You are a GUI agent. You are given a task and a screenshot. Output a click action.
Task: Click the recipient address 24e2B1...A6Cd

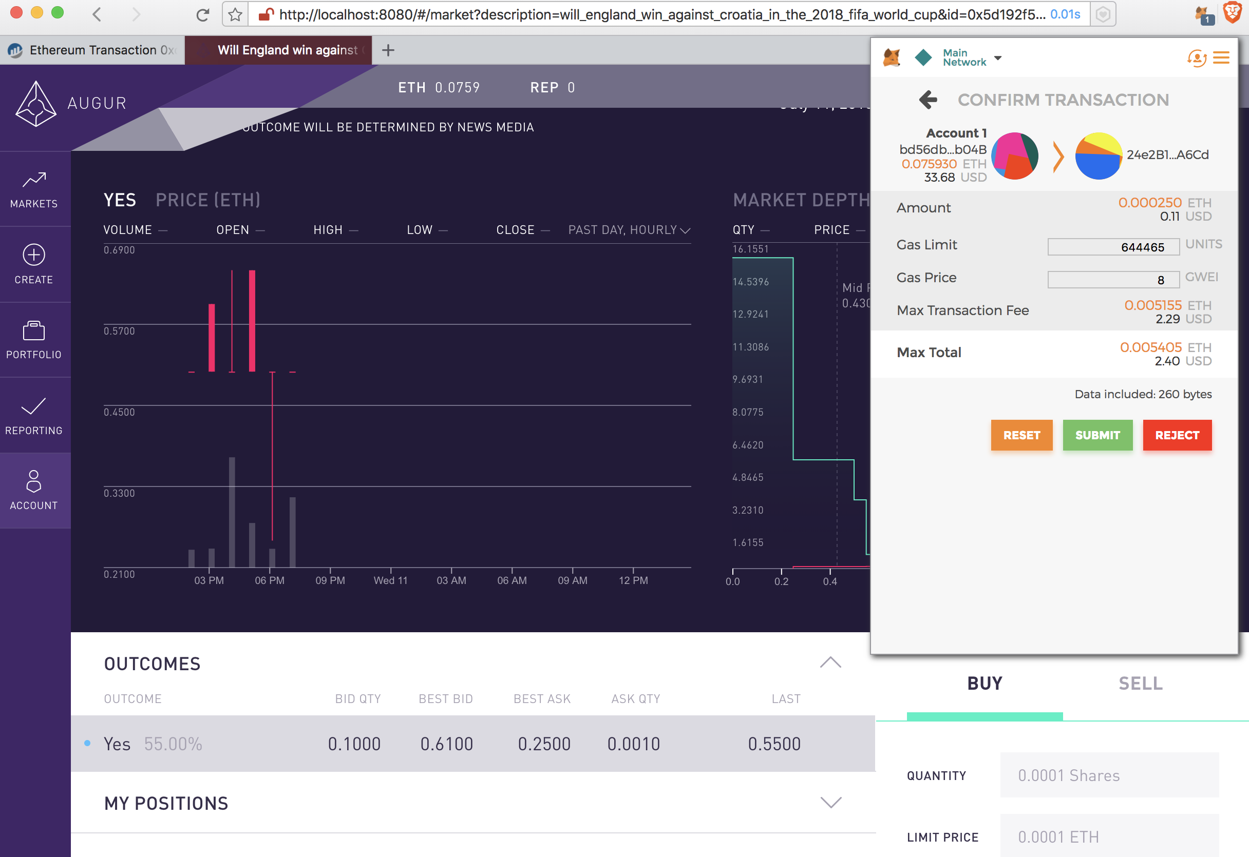point(1167,154)
